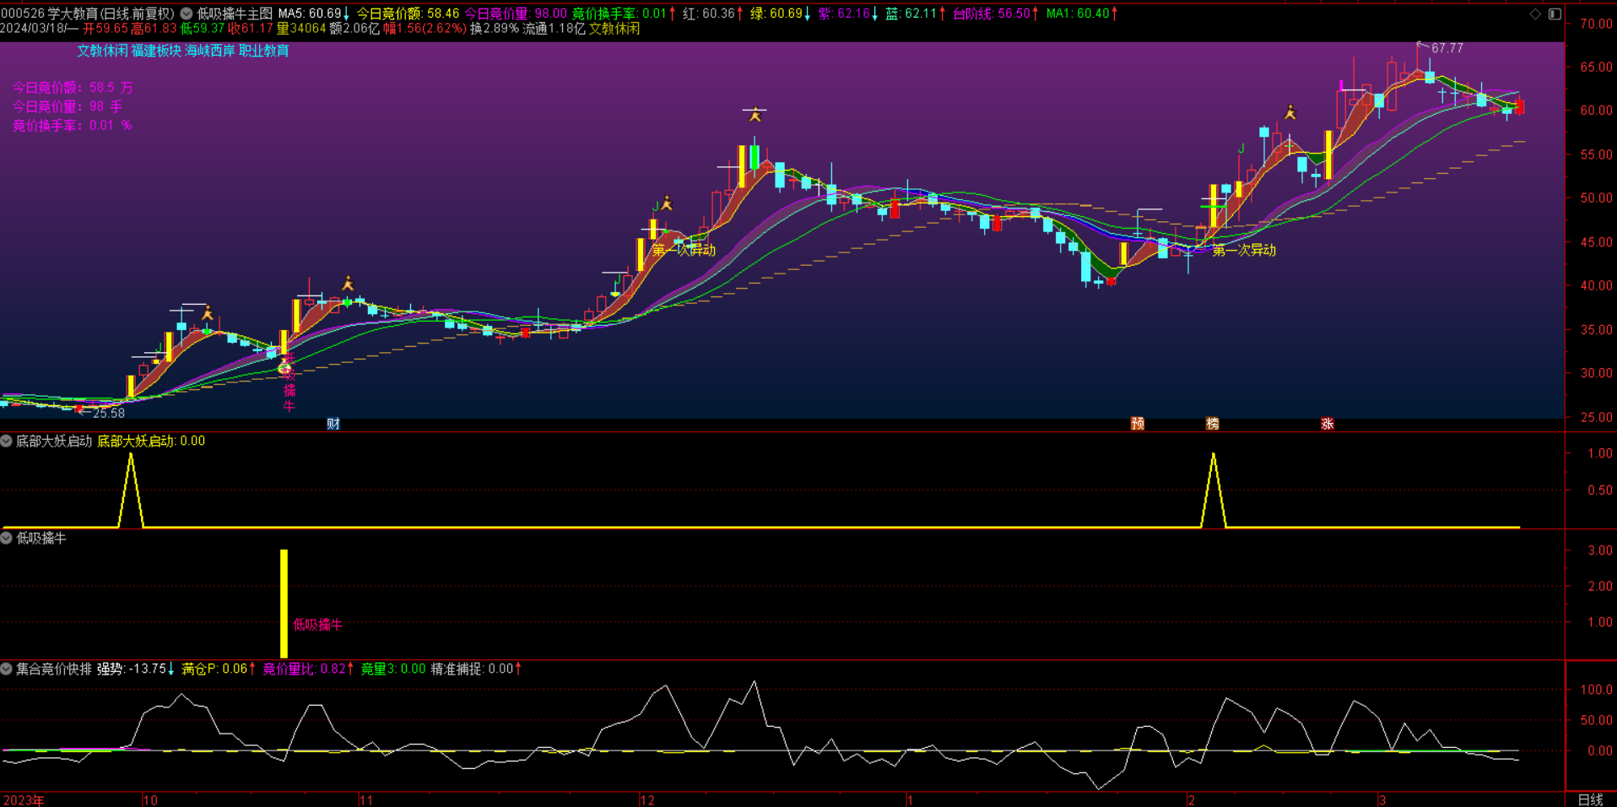Click the 第一次异动 label in the February rally
The height and width of the screenshot is (807, 1617).
click(x=1244, y=250)
